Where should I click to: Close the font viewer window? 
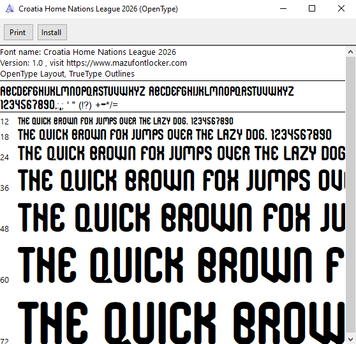pyautogui.click(x=341, y=9)
